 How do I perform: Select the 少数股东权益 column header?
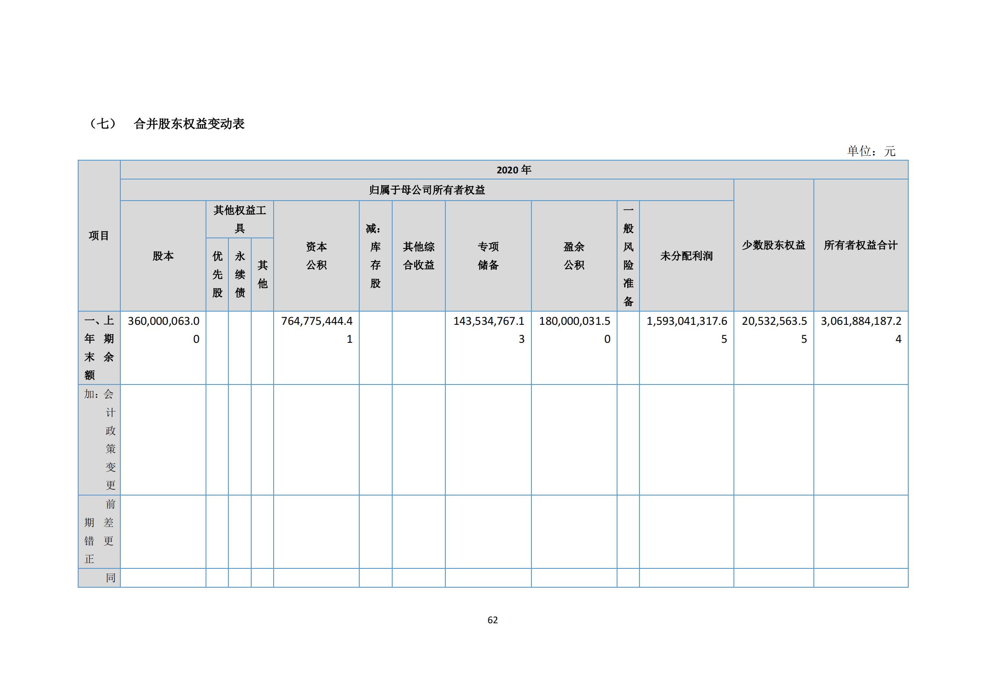click(x=773, y=245)
